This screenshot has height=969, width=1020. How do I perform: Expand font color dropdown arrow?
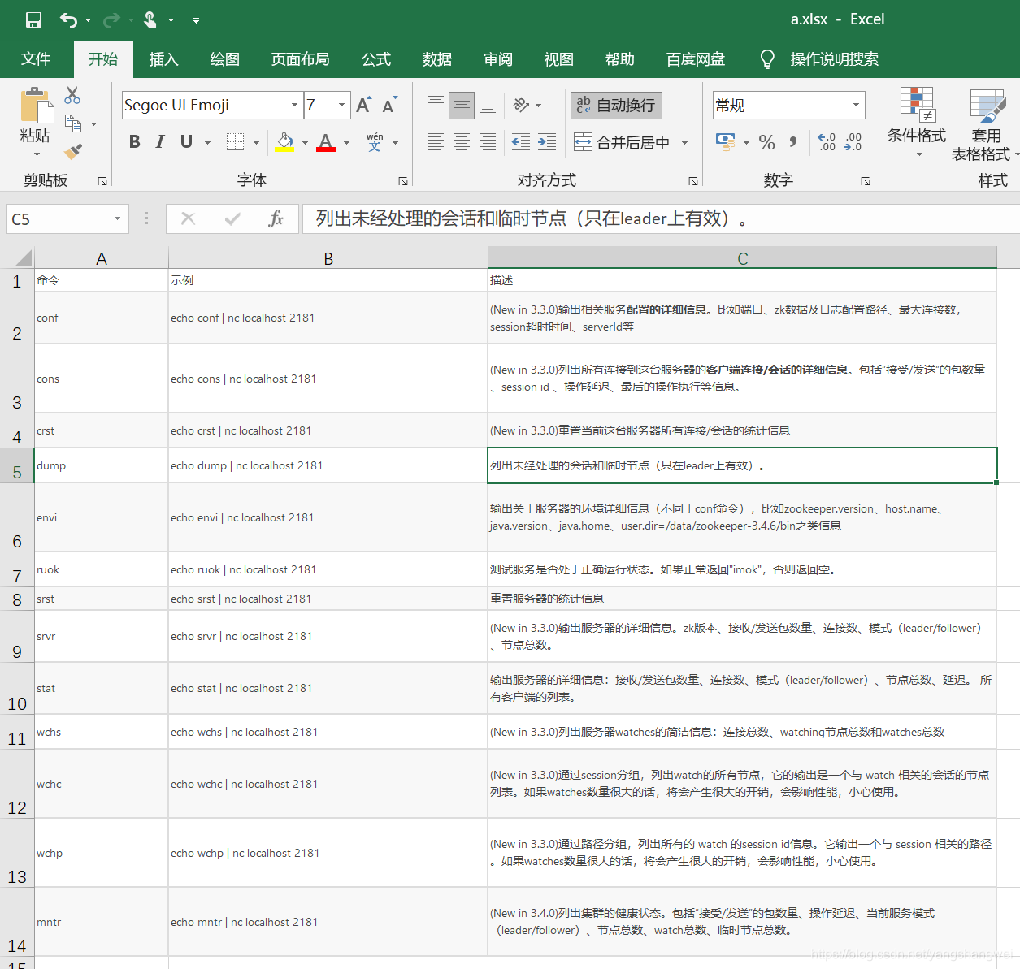pos(346,143)
